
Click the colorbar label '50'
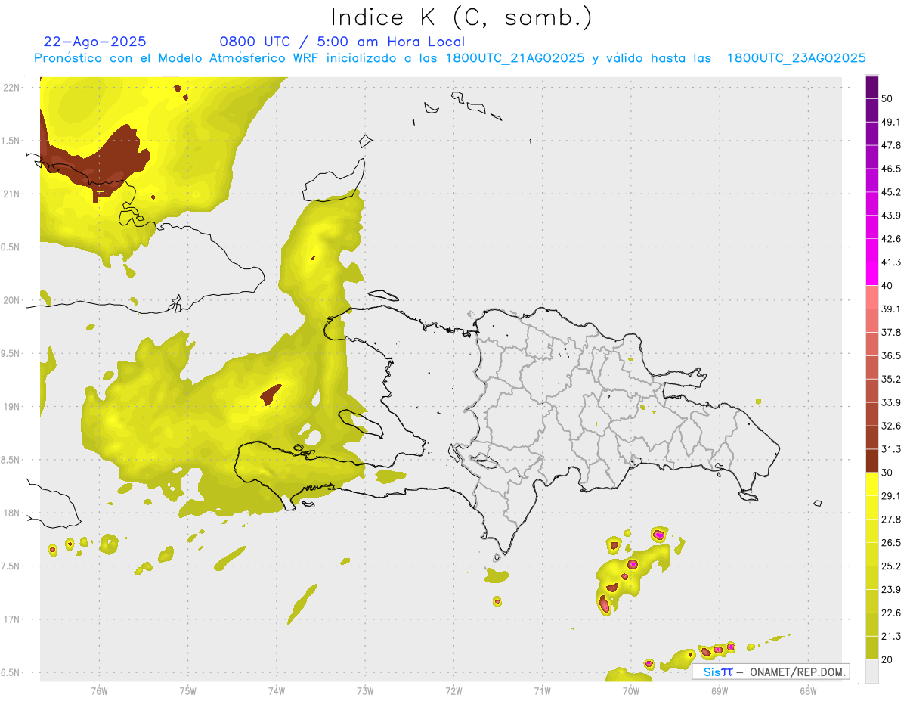tap(887, 98)
